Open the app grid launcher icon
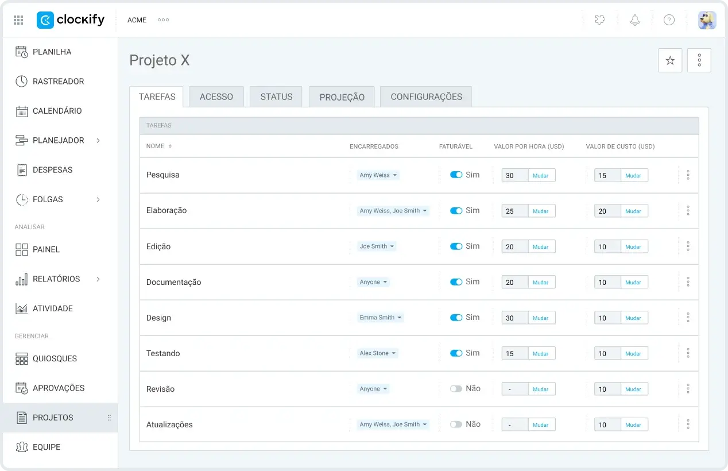The height and width of the screenshot is (471, 728). click(18, 20)
